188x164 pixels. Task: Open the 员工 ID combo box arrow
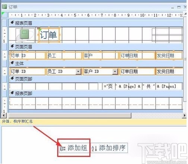click(x=78, y=71)
